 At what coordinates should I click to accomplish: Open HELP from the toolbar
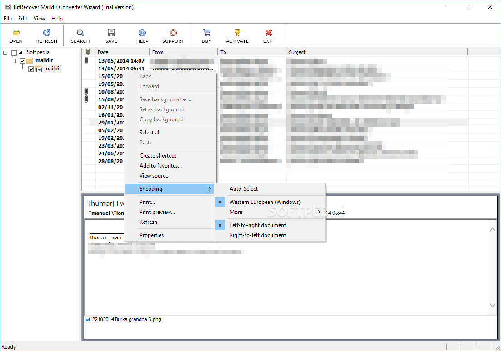(x=142, y=33)
